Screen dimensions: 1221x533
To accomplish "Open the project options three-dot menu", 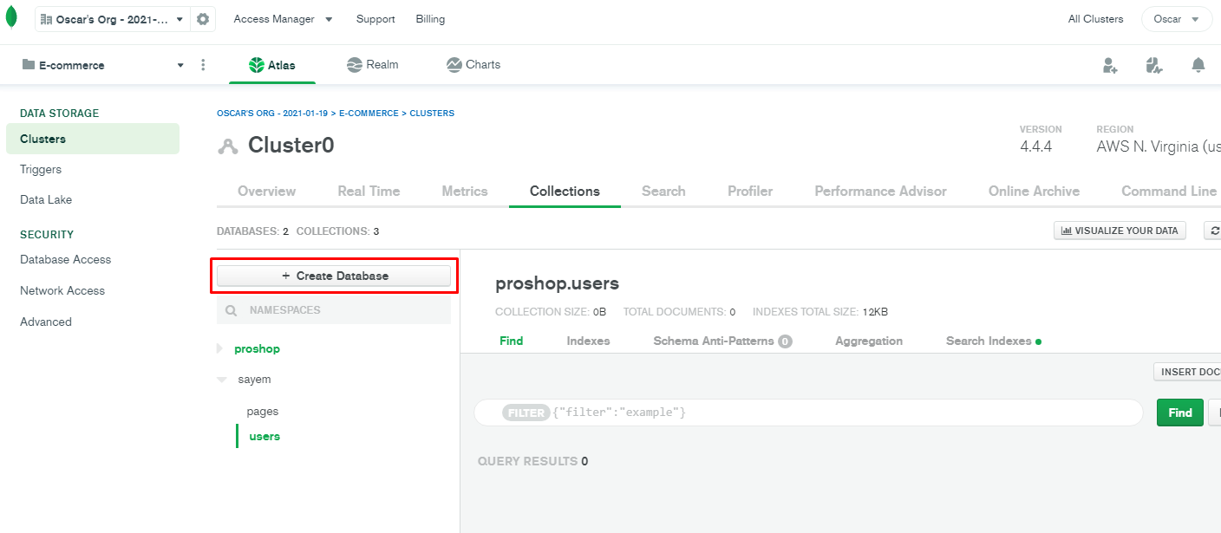I will point(203,64).
